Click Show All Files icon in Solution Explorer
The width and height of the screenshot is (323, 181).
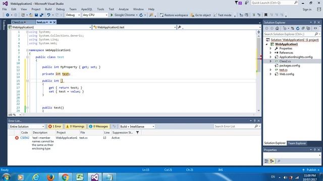coord(308,28)
